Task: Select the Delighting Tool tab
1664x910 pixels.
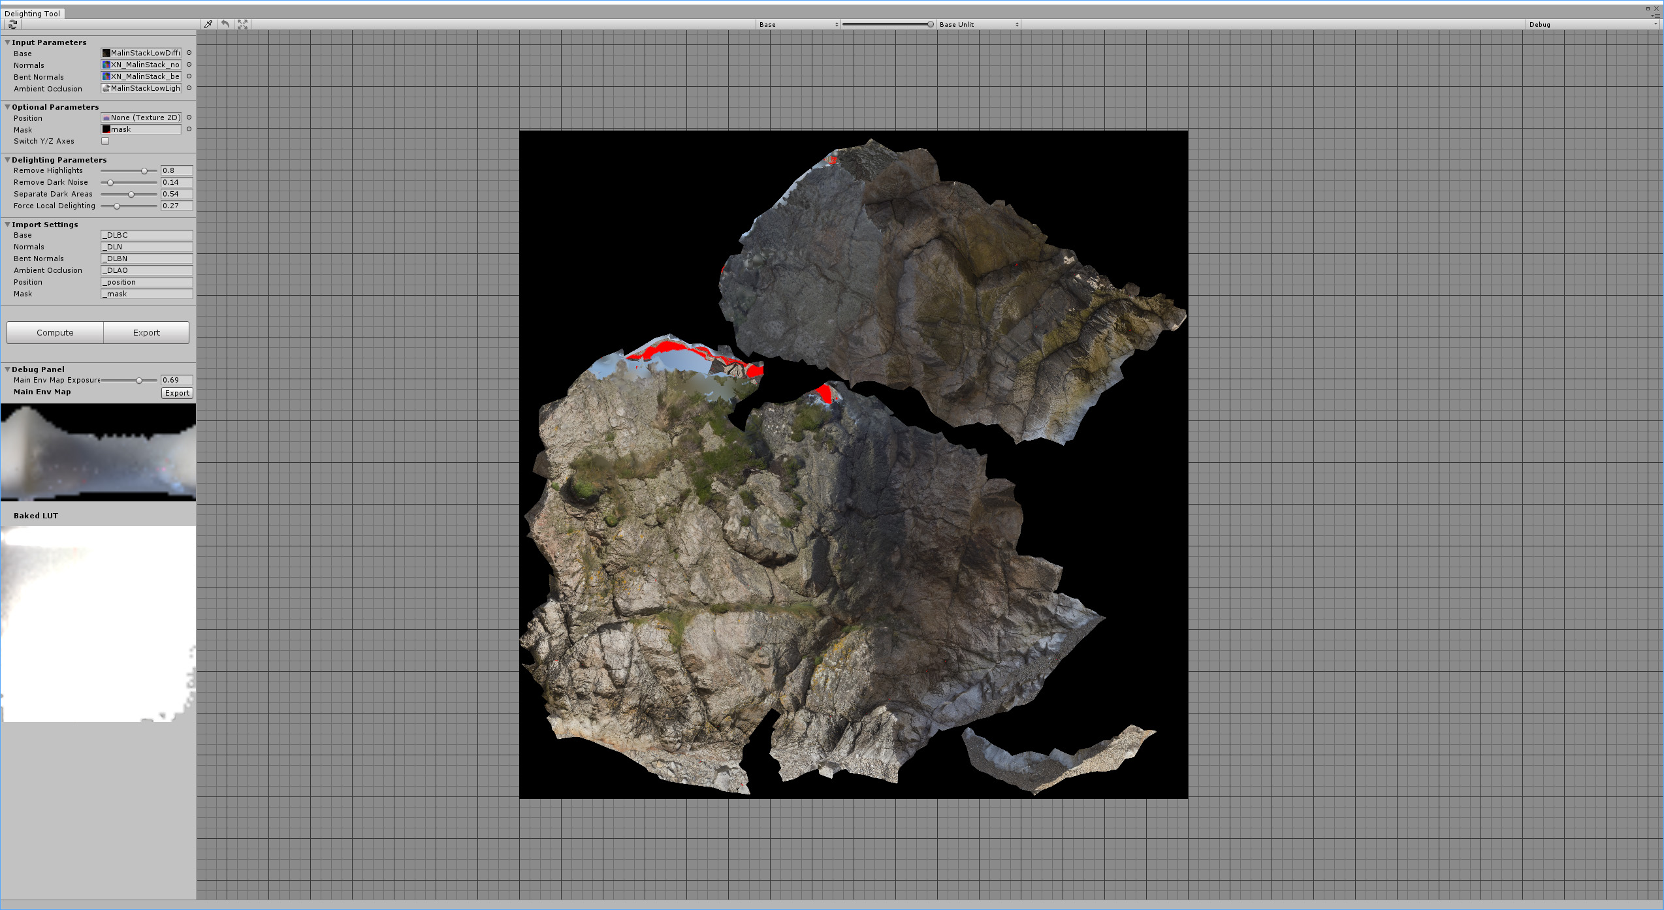Action: (x=32, y=13)
